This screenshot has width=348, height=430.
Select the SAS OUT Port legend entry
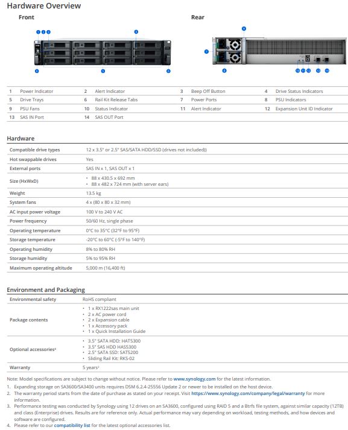[109, 118]
